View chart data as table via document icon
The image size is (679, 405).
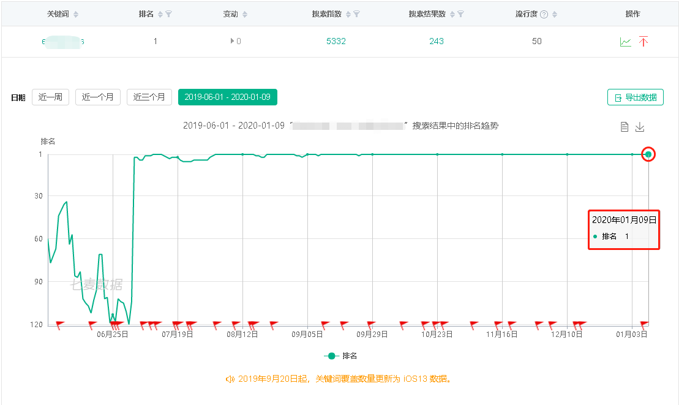(625, 127)
